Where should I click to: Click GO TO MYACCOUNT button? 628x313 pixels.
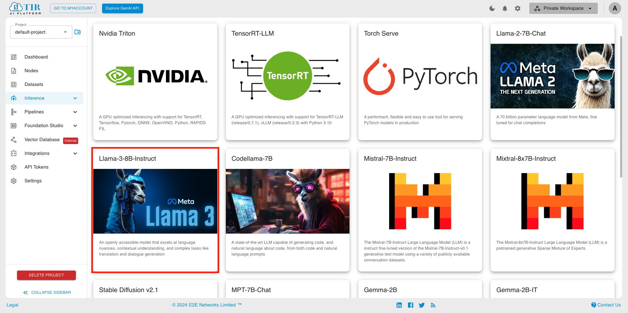tap(73, 8)
